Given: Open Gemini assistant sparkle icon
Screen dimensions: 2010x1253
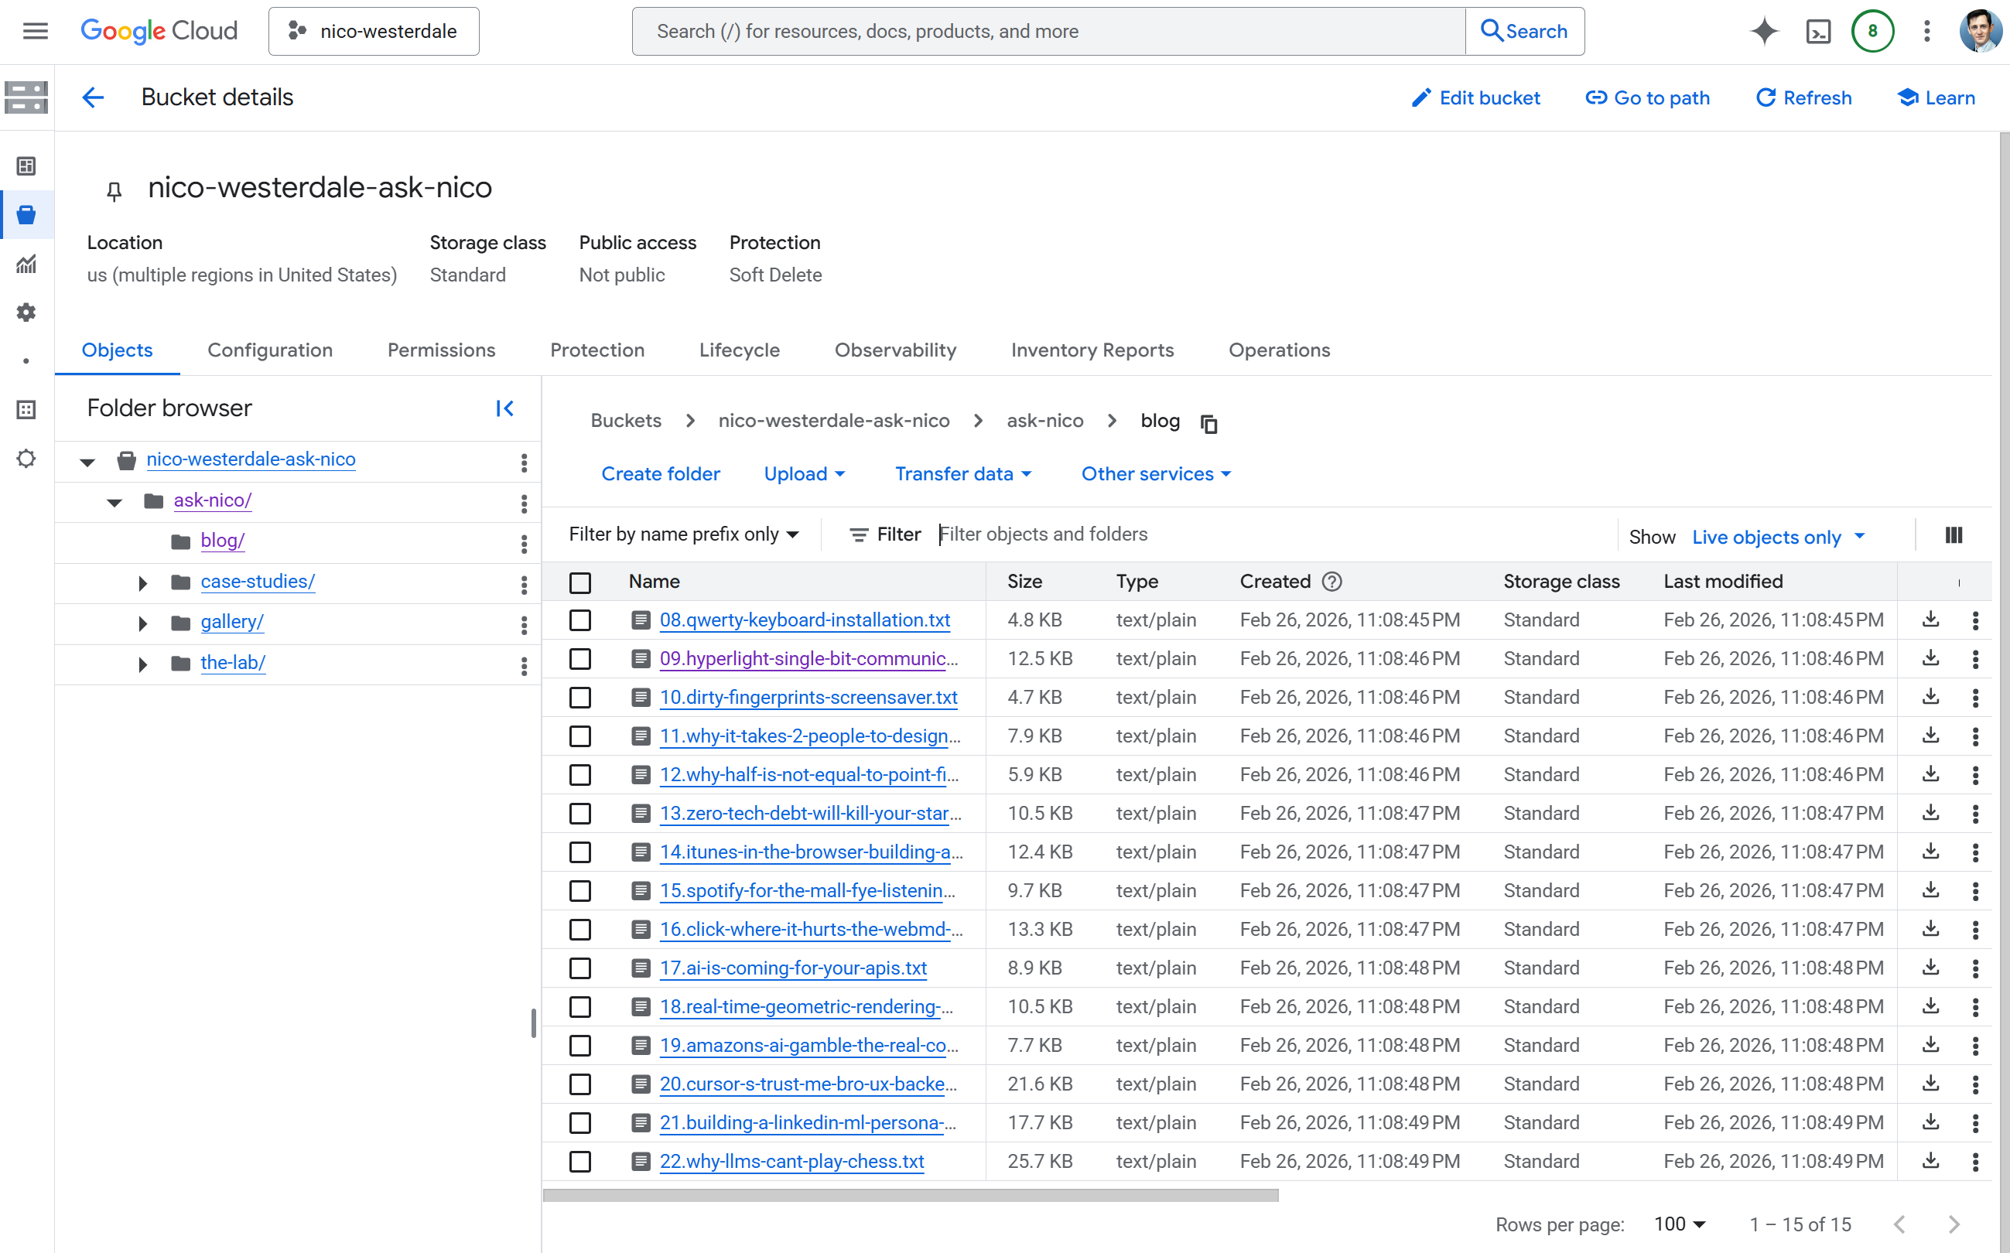Looking at the screenshot, I should click(x=1764, y=31).
